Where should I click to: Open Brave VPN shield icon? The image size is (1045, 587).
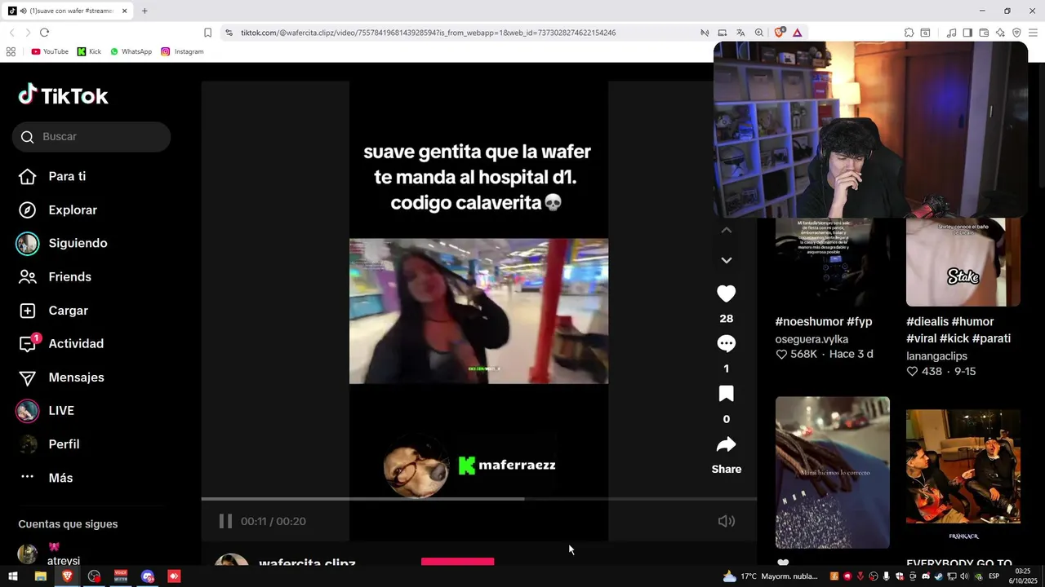coord(1016,33)
